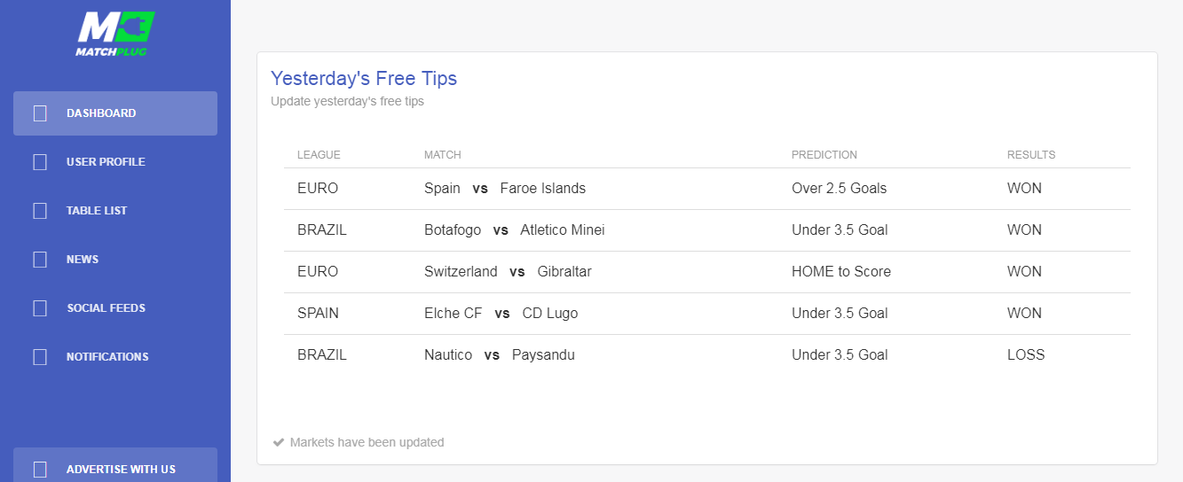Click the LOSS result for Nautico match
1183x482 pixels.
[x=1026, y=355]
